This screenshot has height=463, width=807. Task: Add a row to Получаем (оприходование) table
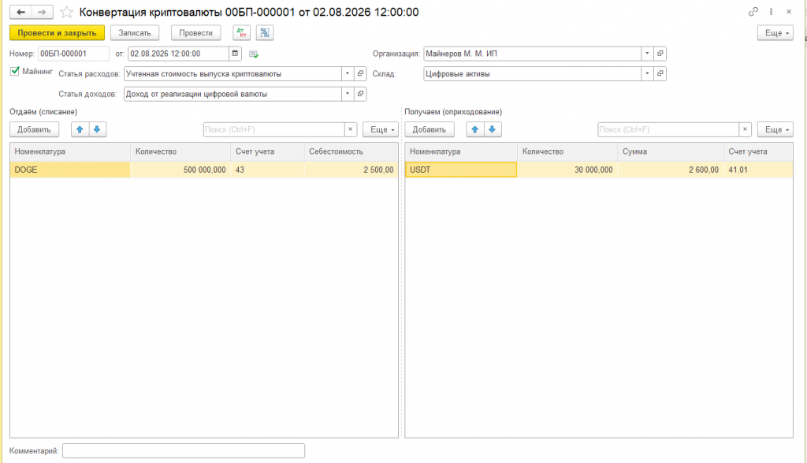click(x=430, y=129)
